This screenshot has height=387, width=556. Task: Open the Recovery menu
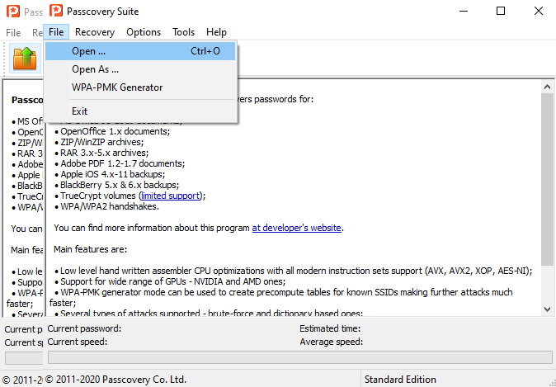point(94,32)
